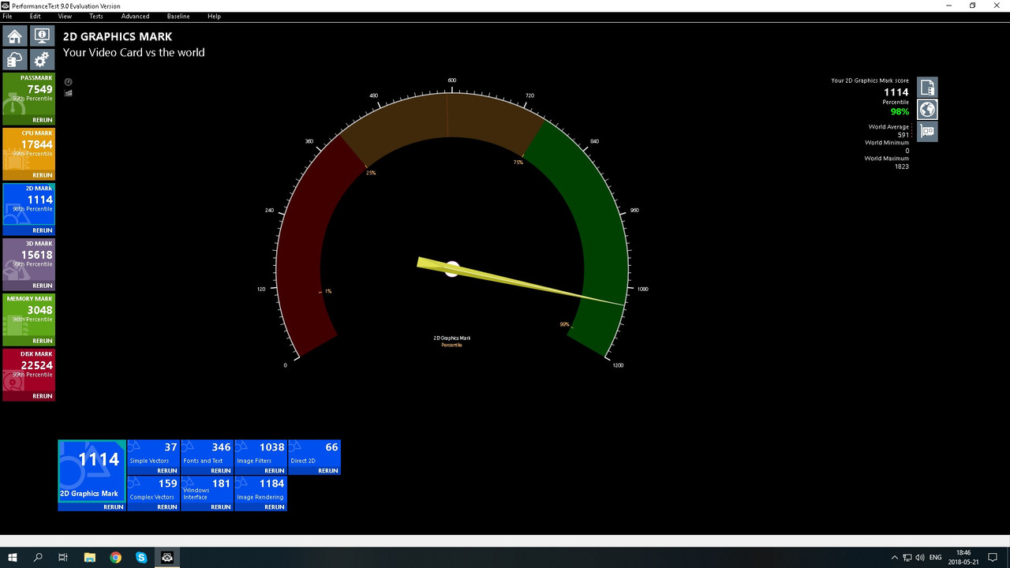Screen dimensions: 1010x568
Task: Rerun the Image Rendering test
Action: [x=274, y=507]
